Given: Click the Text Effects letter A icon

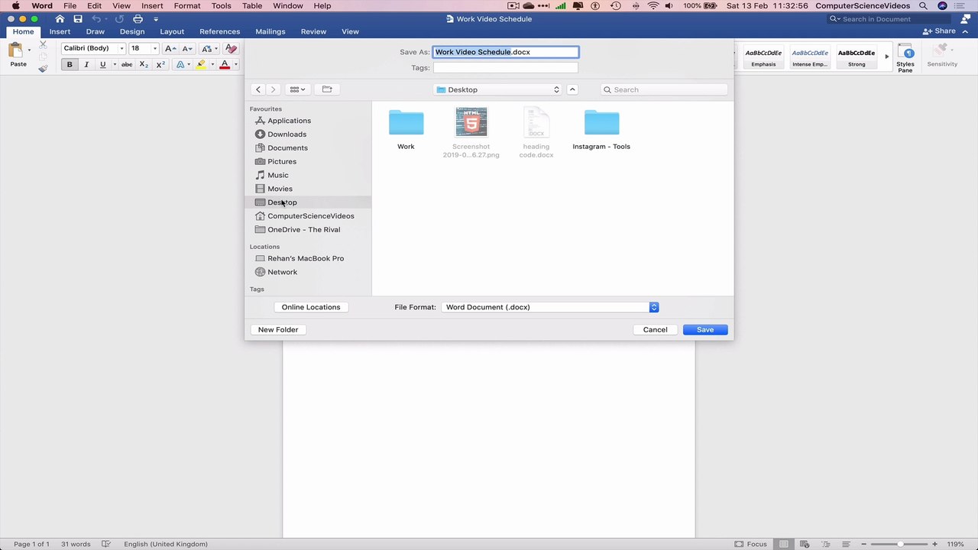Looking at the screenshot, I should [180, 65].
